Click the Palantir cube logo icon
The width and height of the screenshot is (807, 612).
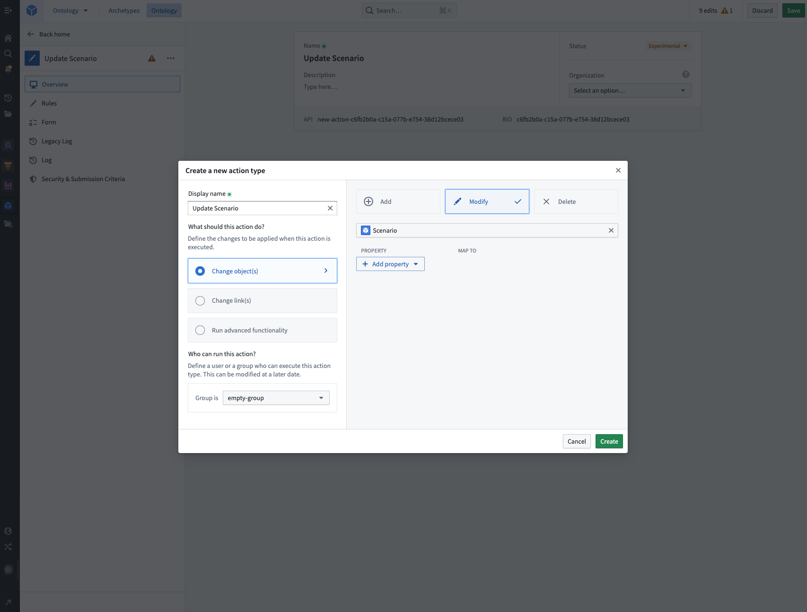32,10
